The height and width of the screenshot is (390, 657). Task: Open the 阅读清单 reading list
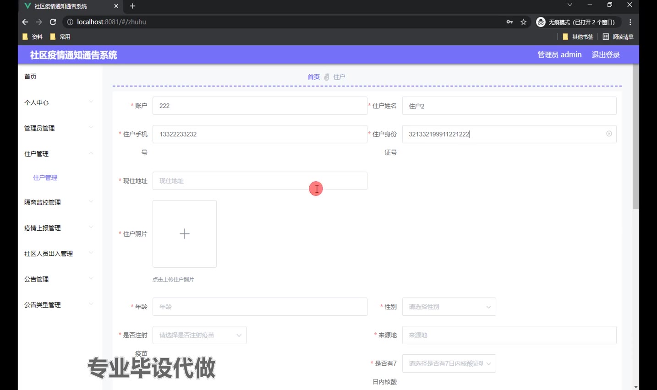[618, 37]
